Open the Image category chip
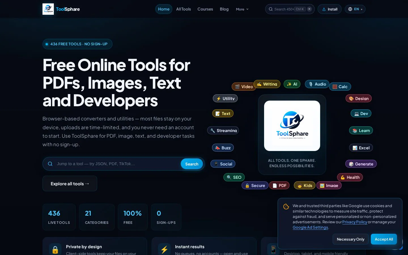408x255 pixels. click(x=329, y=186)
